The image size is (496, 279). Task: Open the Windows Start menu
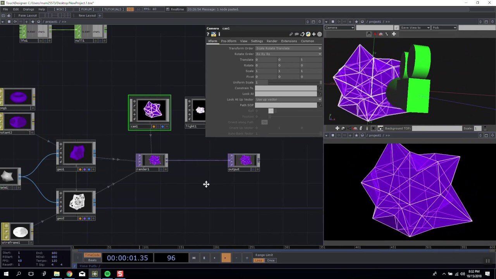6,274
